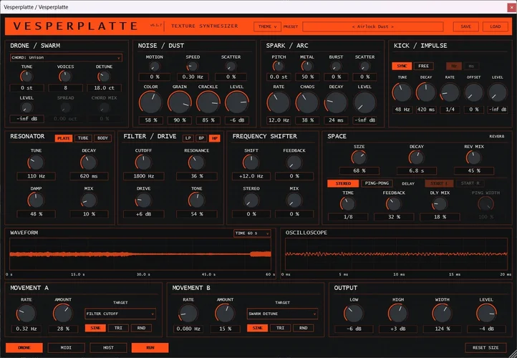
Task: Open the Movement B target dropdown showing SWARM DETUNE
Action: [282, 314]
